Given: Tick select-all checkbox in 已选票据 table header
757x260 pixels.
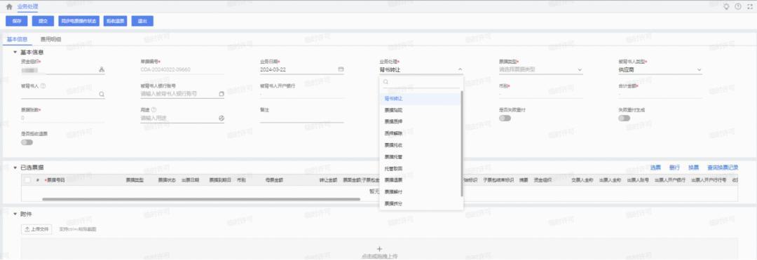Looking at the screenshot, I should pos(27,180).
